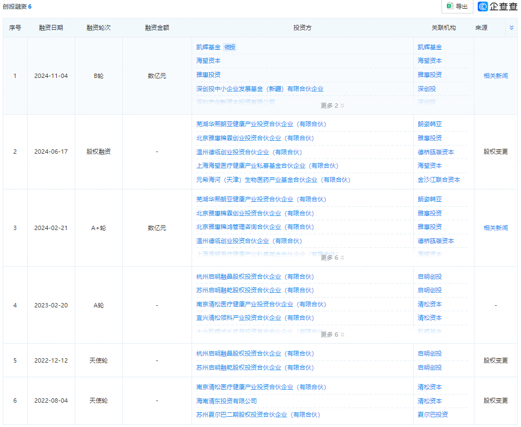The image size is (521, 427).
Task: Open 夏尔巴投资 institution link
Action: (x=433, y=415)
